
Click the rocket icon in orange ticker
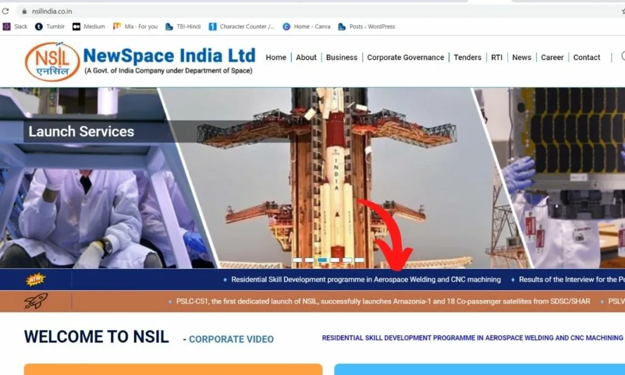pyautogui.click(x=36, y=301)
